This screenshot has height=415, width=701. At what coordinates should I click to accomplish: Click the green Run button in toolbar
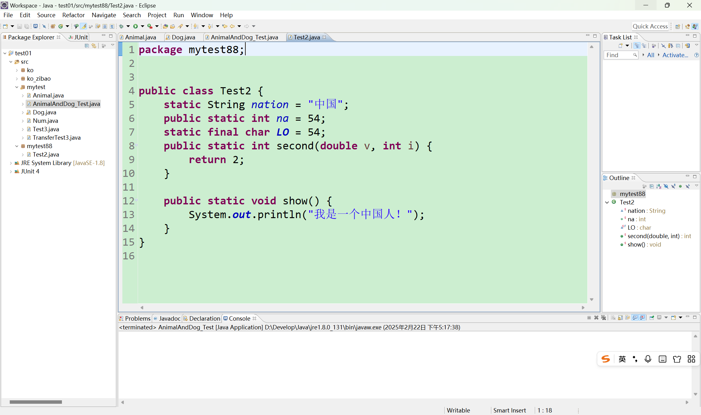tap(136, 26)
